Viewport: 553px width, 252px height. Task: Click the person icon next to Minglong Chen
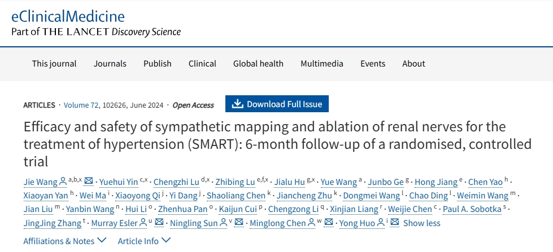(x=311, y=223)
